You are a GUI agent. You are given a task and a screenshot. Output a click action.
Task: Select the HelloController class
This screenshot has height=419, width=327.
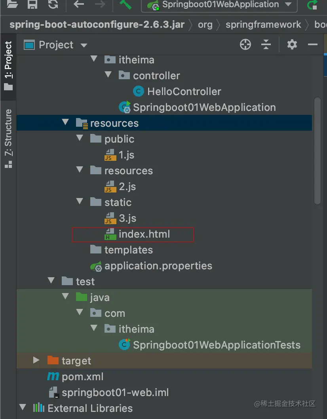click(x=184, y=91)
